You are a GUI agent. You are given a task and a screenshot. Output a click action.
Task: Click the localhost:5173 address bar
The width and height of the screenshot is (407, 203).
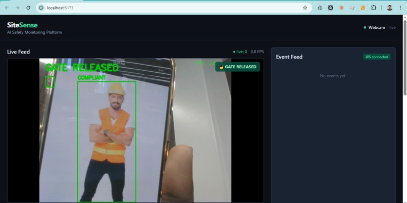[x=174, y=8]
